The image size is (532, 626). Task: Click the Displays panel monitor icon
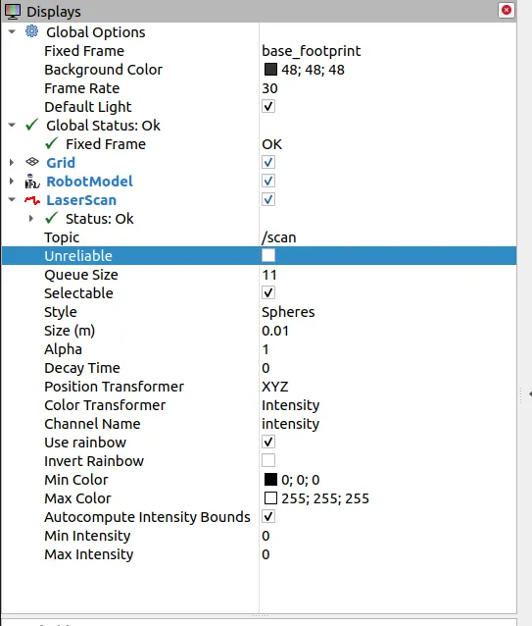coord(13,11)
